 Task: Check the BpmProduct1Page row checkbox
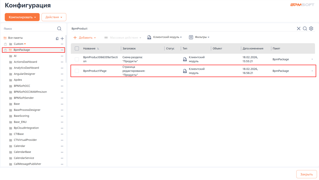tap(77, 71)
